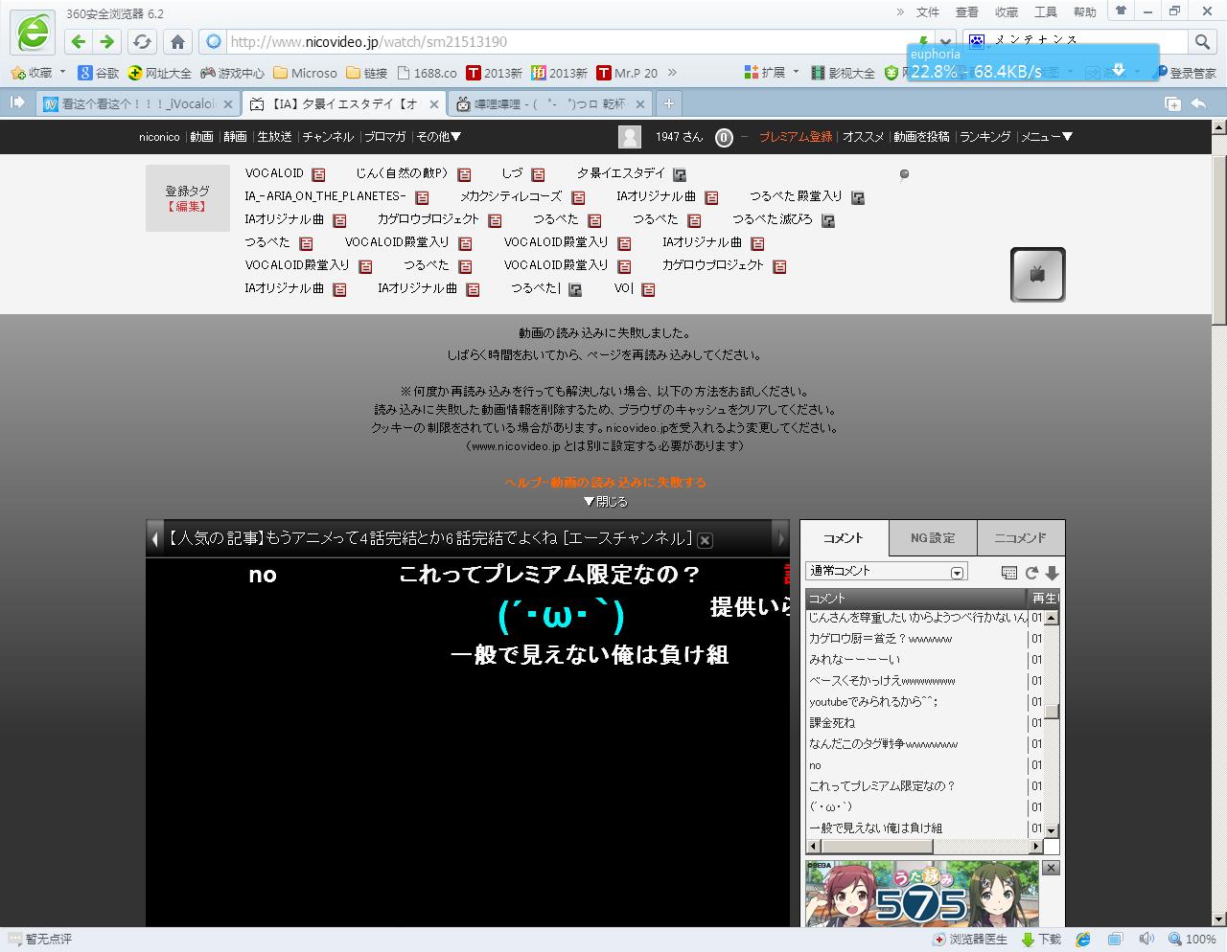Screen dimensions: 1227x952
Task: Click the down arrow comment scroll icon
Action: (1052, 573)
